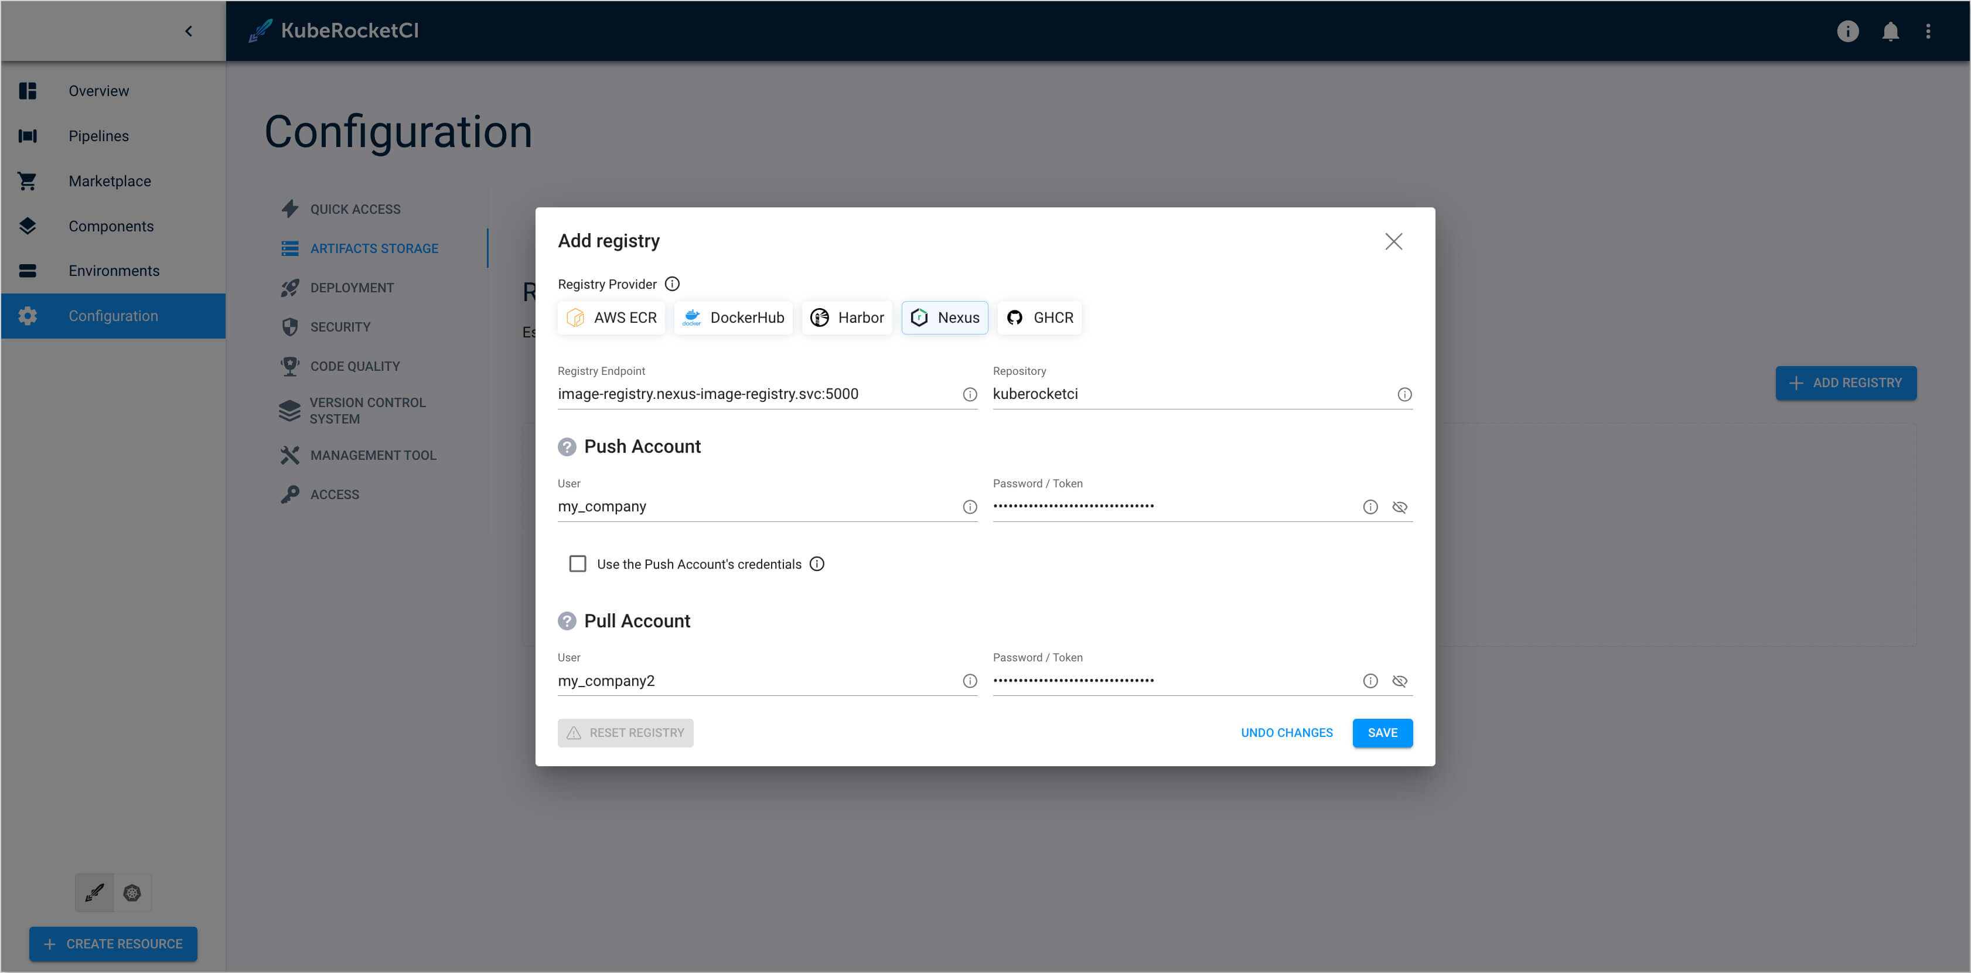
Task: Click the GHCR registry provider icon
Action: (1015, 318)
